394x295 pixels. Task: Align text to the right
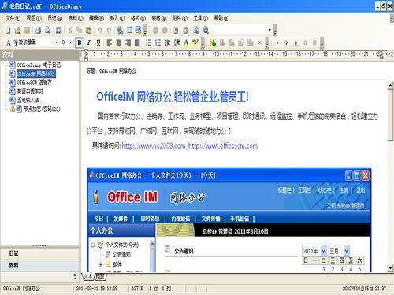pyautogui.click(x=128, y=42)
